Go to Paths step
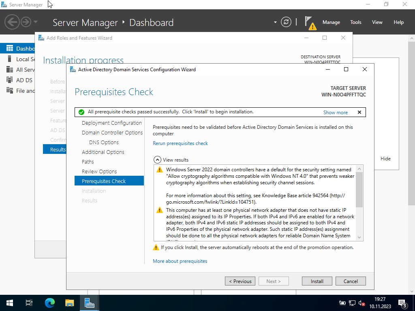The width and height of the screenshot is (415, 311). [x=88, y=162]
